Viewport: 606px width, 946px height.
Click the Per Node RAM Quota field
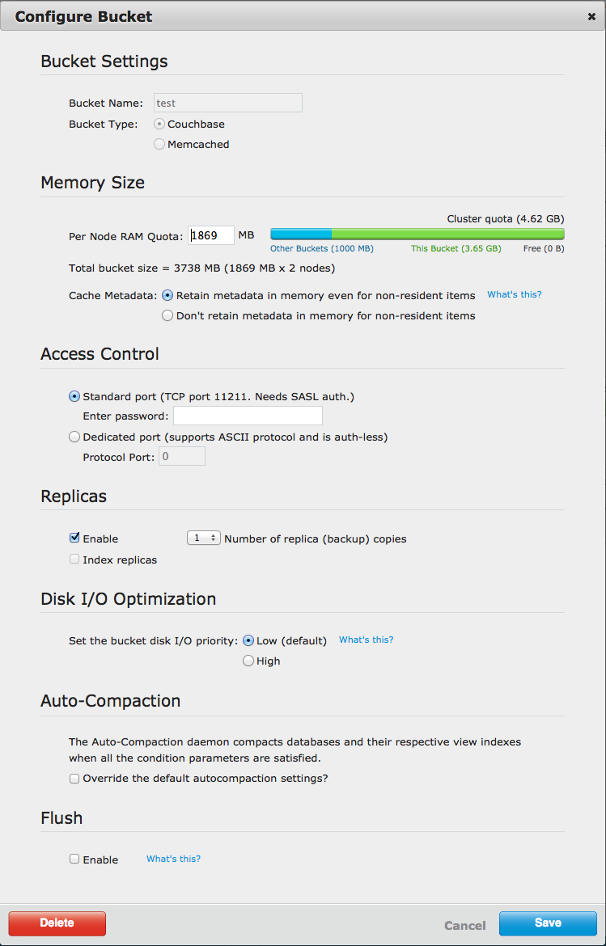pos(211,235)
